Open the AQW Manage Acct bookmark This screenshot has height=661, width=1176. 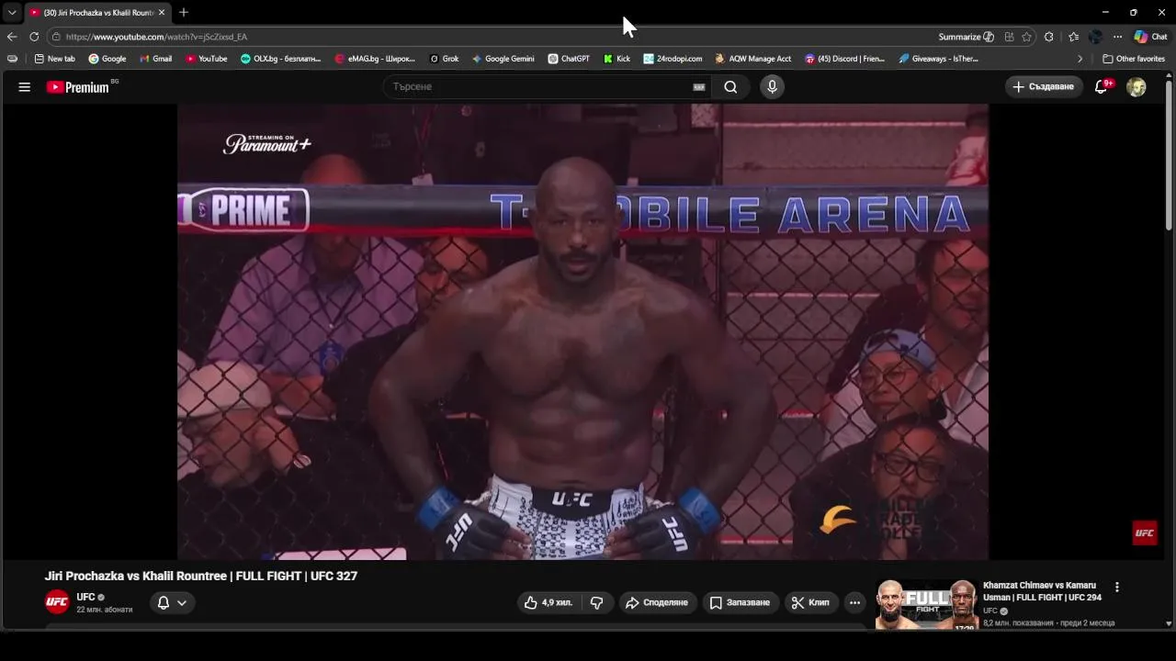[752, 59]
